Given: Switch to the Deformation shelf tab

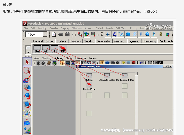Looking at the screenshot, I should point(104,41).
